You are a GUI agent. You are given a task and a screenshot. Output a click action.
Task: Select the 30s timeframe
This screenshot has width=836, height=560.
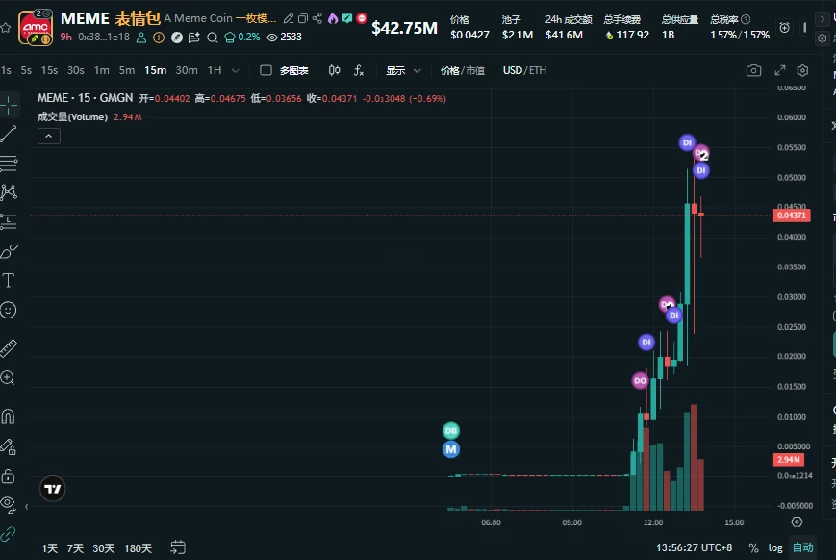[76, 70]
